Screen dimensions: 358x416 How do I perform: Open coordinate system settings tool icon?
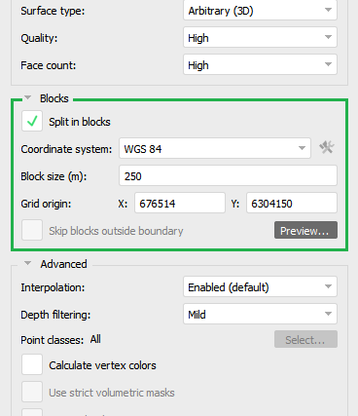click(327, 148)
